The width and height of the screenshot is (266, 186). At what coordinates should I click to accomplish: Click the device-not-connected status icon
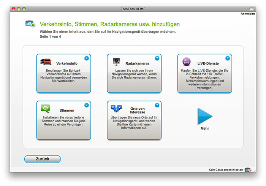(248, 170)
